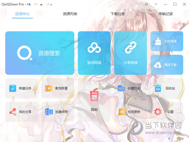Click the 新建任务 clipboard icon

point(13,88)
